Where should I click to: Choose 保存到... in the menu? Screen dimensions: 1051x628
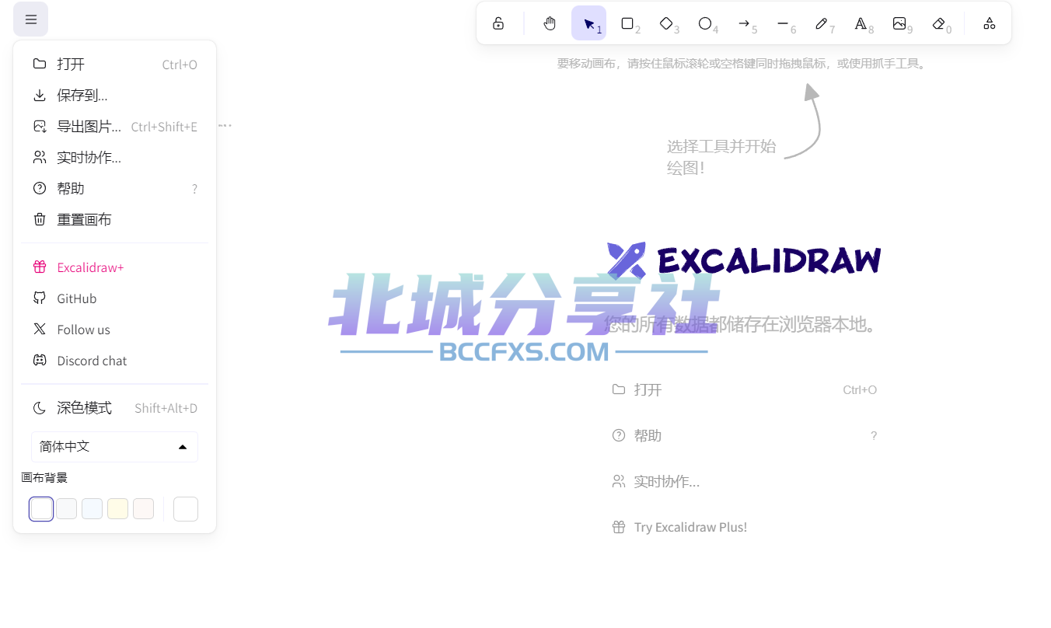tap(114, 95)
